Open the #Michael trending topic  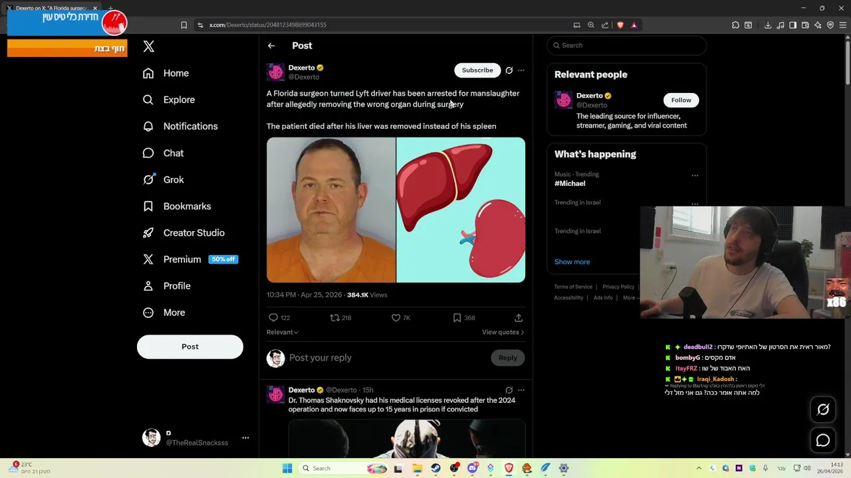pyautogui.click(x=570, y=184)
